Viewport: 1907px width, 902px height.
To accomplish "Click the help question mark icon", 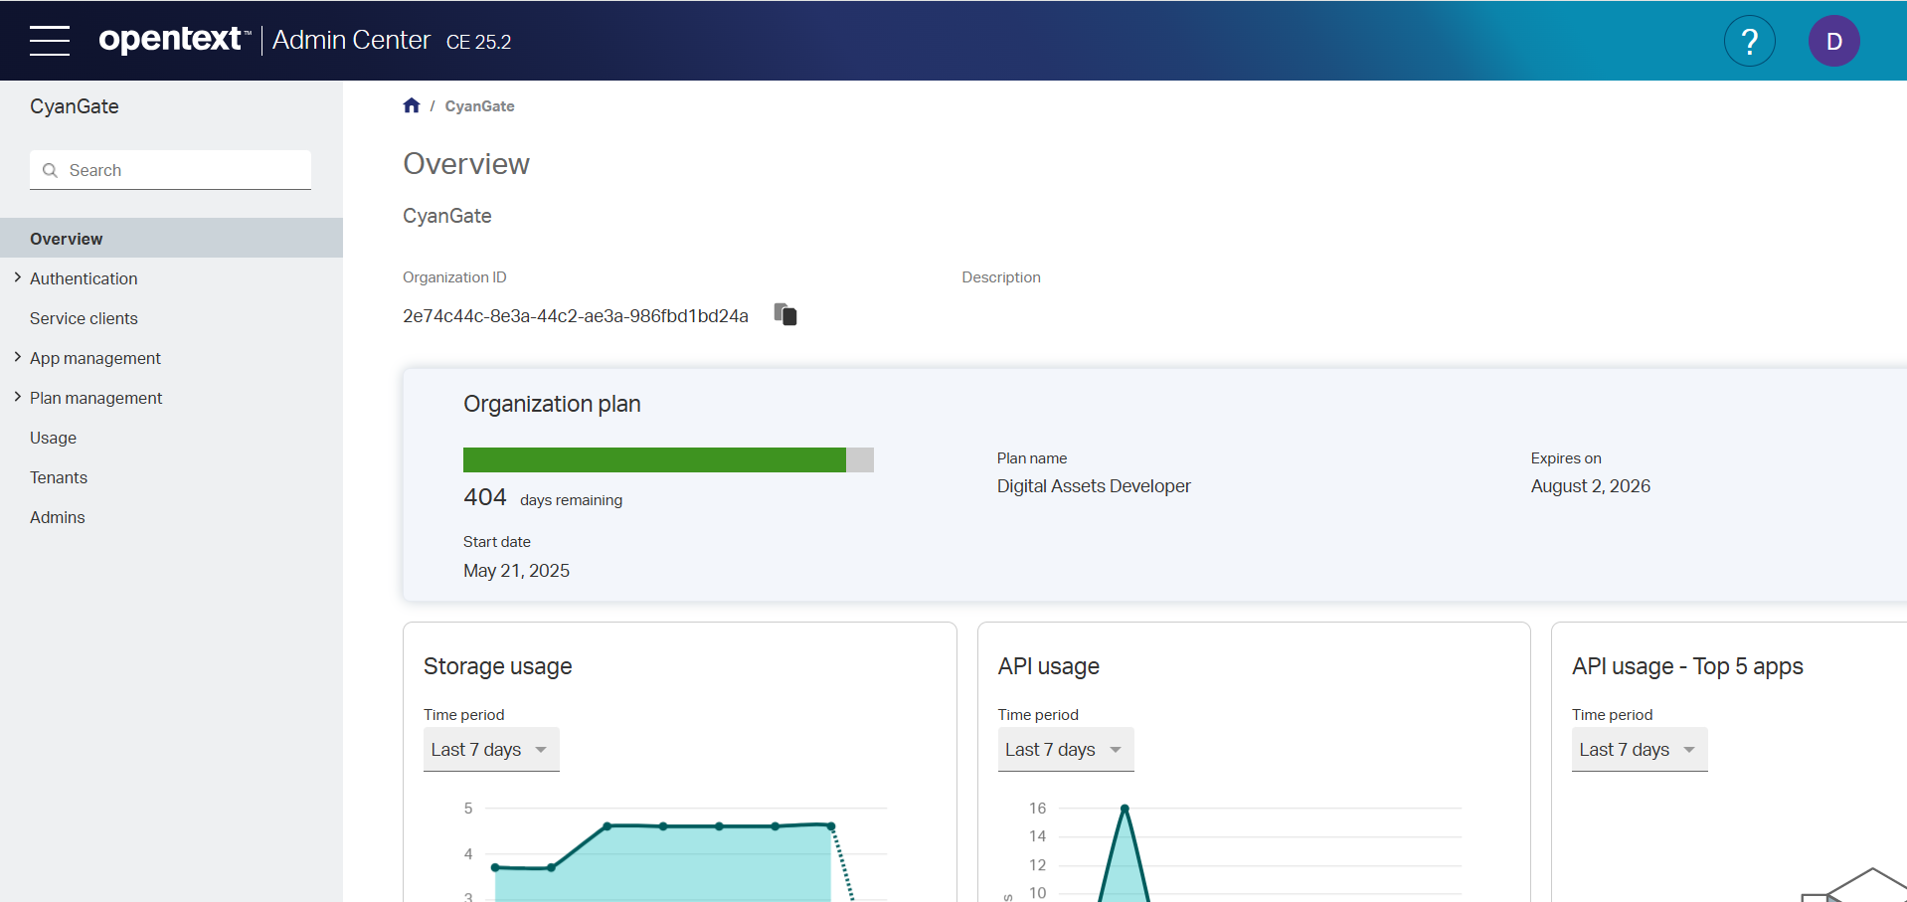I will (1749, 41).
